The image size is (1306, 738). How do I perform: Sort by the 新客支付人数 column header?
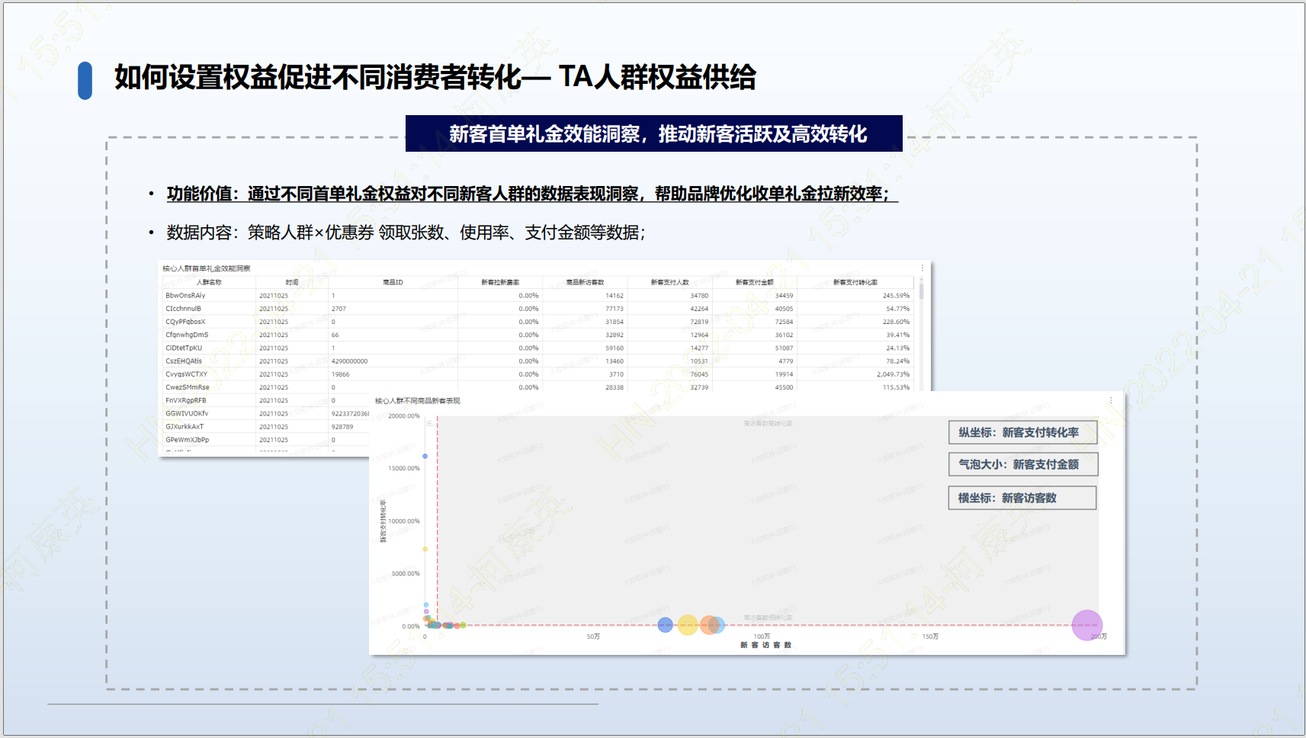[x=669, y=282]
